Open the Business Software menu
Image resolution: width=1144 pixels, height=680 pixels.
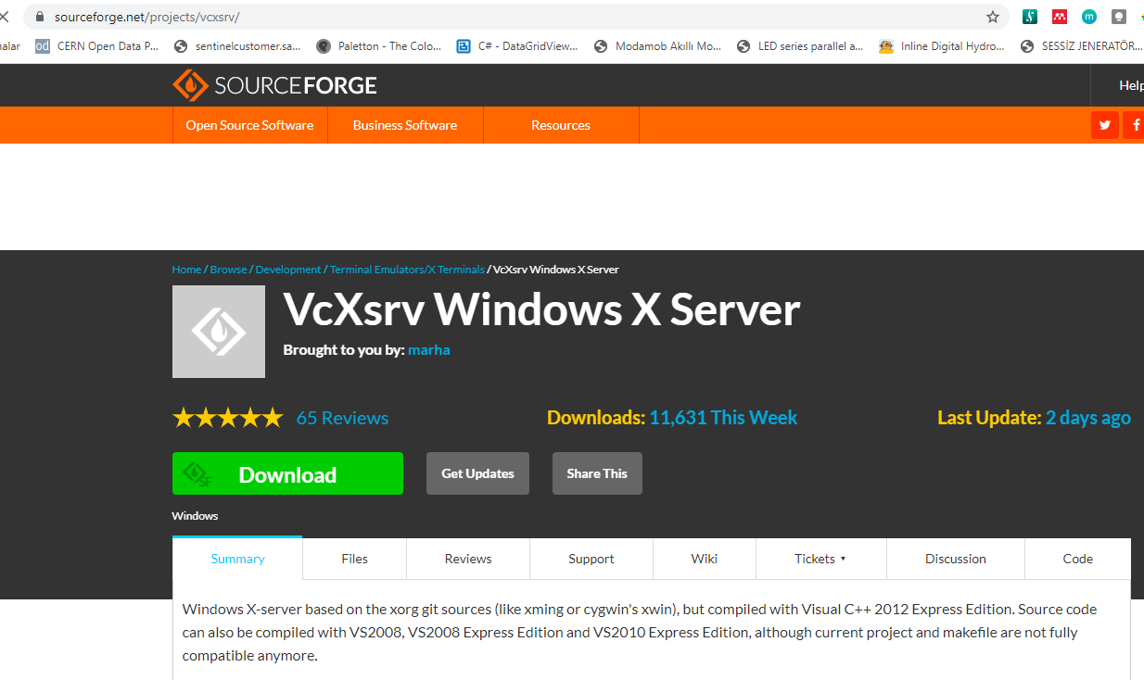(x=405, y=125)
